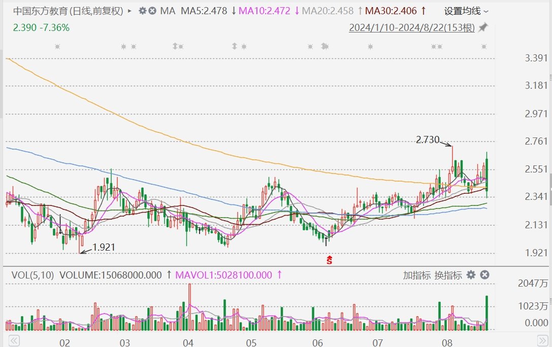The width and height of the screenshot is (552, 347).
Task: Select the MA5:2.478 moving average label
Action: point(206,11)
